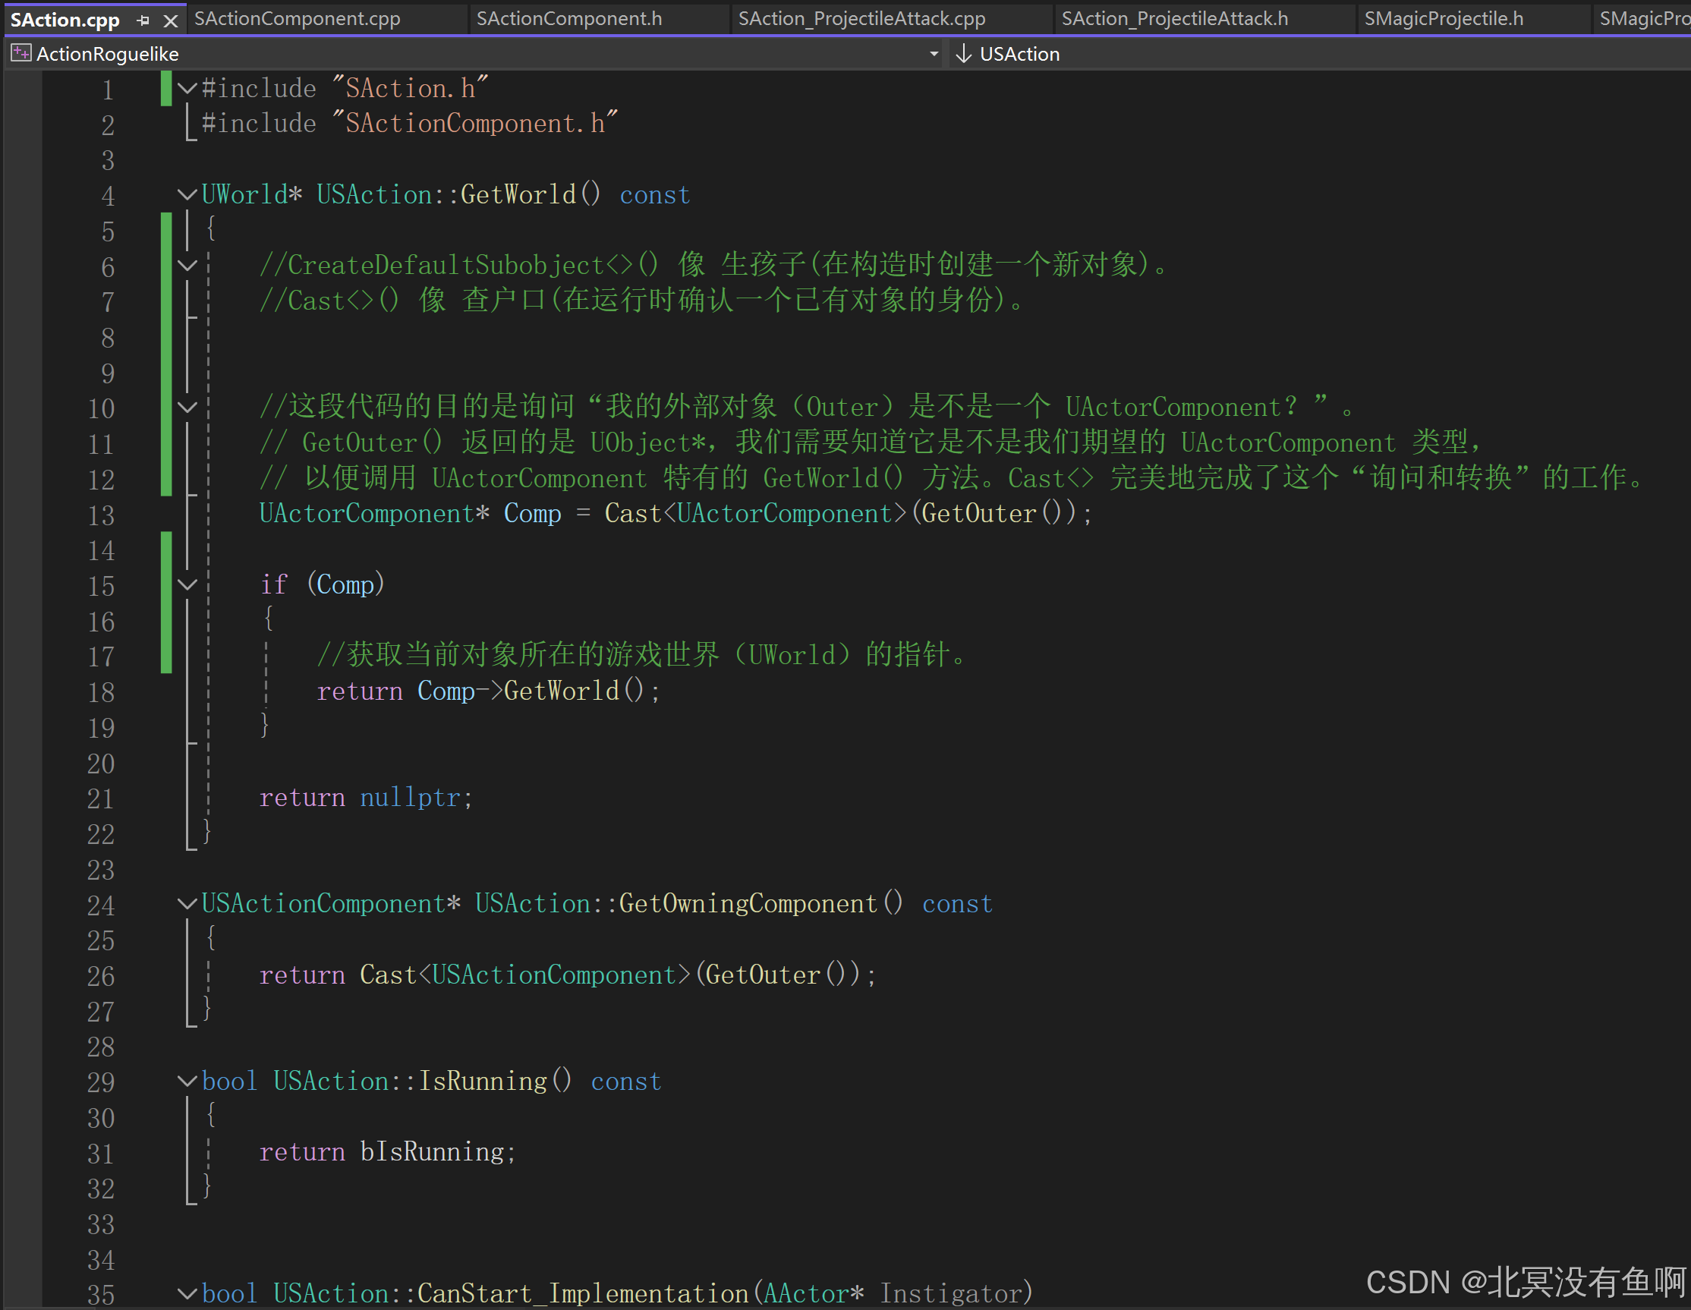Collapse the comment block at line 6
The height and width of the screenshot is (1310, 1691).
coord(187,266)
